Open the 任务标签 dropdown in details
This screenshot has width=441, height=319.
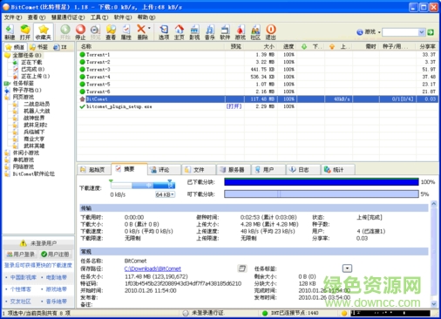point(347,268)
